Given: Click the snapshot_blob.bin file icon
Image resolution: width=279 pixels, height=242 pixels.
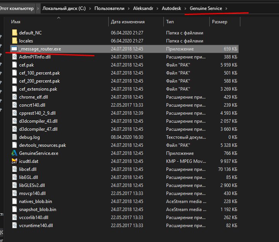Looking at the screenshot, I should coord(15,209).
